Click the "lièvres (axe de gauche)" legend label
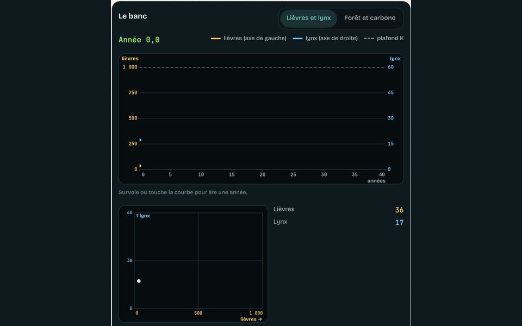The width and height of the screenshot is (522, 326). coord(255,38)
